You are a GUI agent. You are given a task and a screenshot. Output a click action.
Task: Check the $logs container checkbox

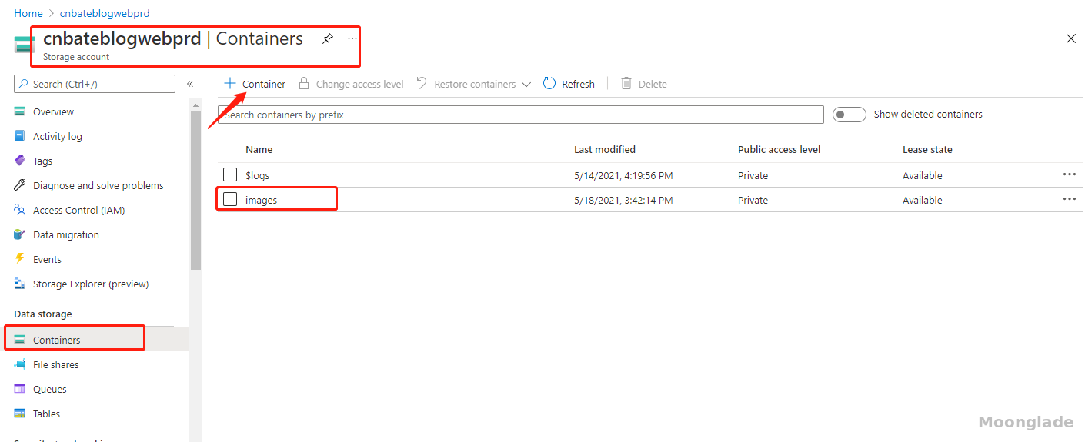230,174
